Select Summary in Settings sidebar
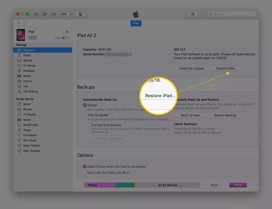The width and height of the screenshot is (272, 209). click(x=43, y=50)
